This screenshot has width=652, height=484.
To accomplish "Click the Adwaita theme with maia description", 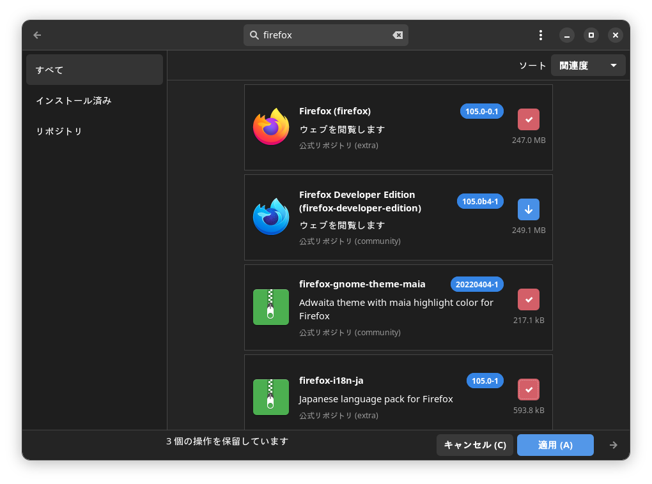I will (396, 309).
